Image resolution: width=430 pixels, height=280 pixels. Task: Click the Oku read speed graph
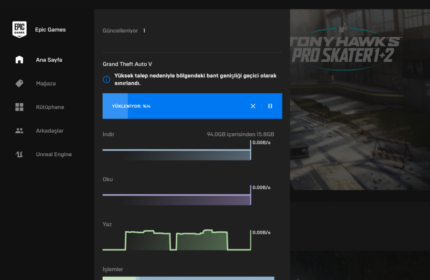(177, 195)
